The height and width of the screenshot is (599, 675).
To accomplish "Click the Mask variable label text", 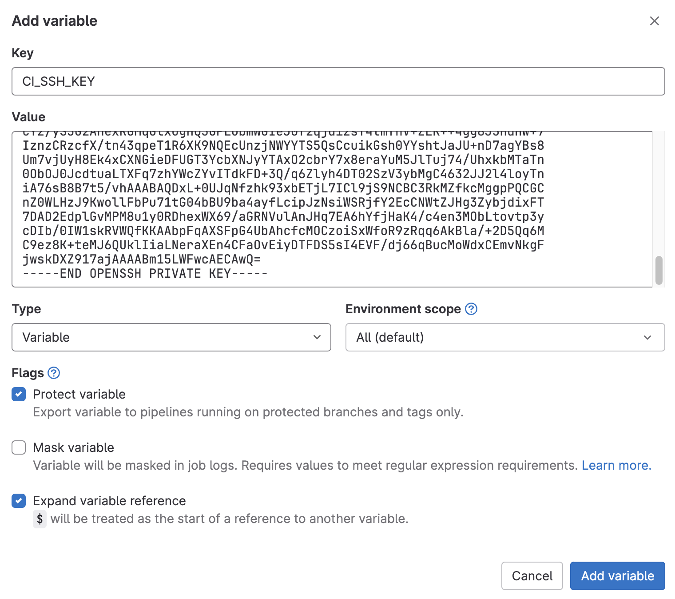I will pyautogui.click(x=74, y=447).
